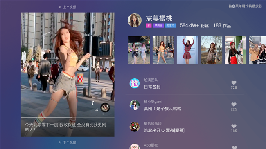Open 杨小咪yami commenter avatar
Viewport: 266px width, 149px height.
pyautogui.click(x=135, y=105)
